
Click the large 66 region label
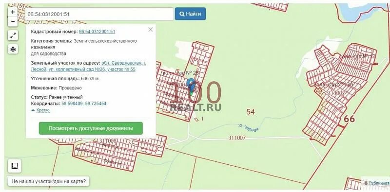coord(350,119)
